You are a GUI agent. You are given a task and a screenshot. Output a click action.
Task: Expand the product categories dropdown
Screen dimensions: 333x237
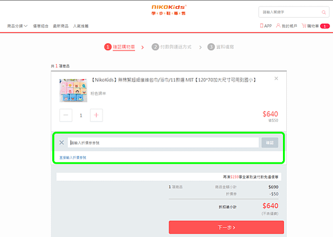coord(17,26)
